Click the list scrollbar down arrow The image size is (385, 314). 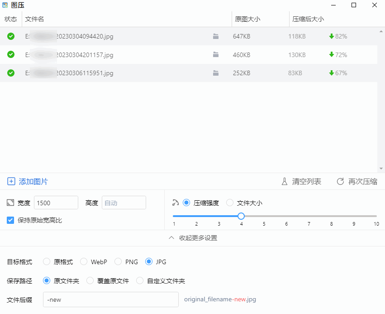pyautogui.click(x=381, y=169)
